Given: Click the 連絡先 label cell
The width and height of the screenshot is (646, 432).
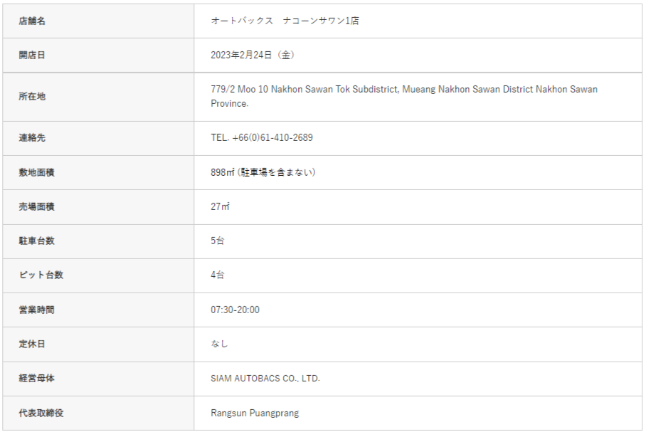Looking at the screenshot, I should tap(32, 137).
